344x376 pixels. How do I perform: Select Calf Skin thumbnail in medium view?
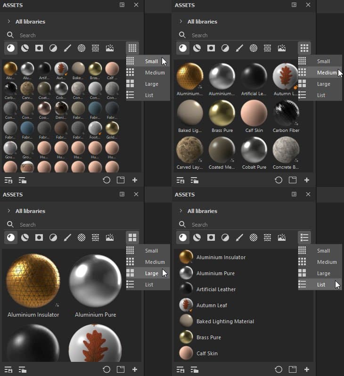[x=254, y=113]
